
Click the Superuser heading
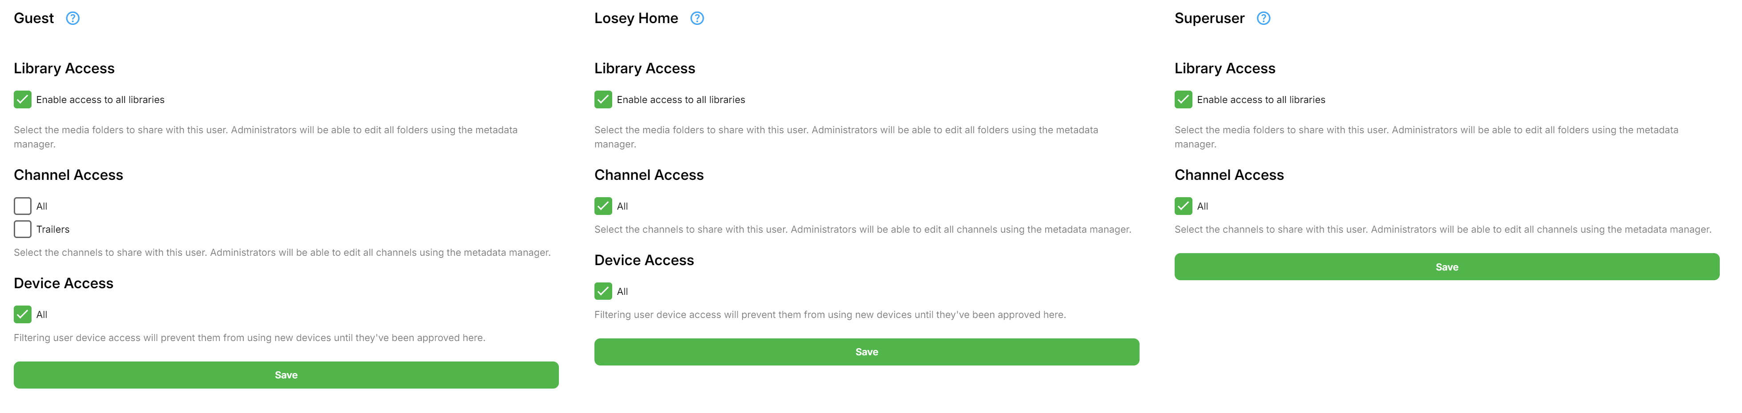coord(1209,18)
